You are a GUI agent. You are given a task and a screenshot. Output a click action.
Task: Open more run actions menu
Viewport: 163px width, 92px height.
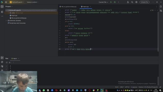118,2
